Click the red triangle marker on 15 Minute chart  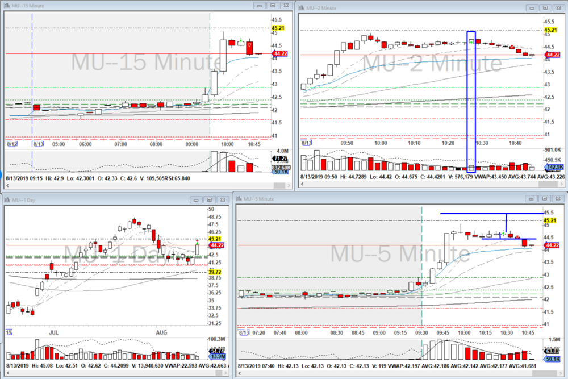[249, 44]
